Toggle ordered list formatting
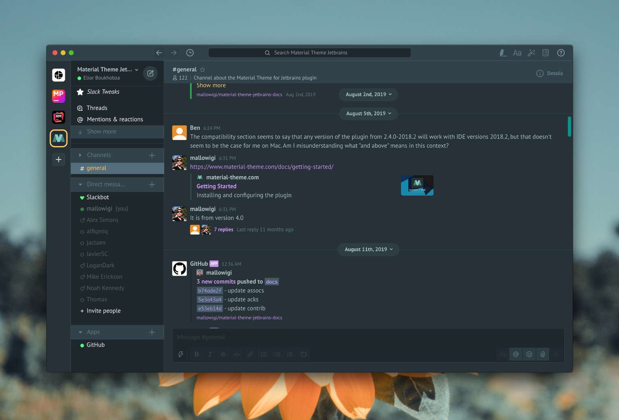This screenshot has height=420, width=619. click(263, 354)
